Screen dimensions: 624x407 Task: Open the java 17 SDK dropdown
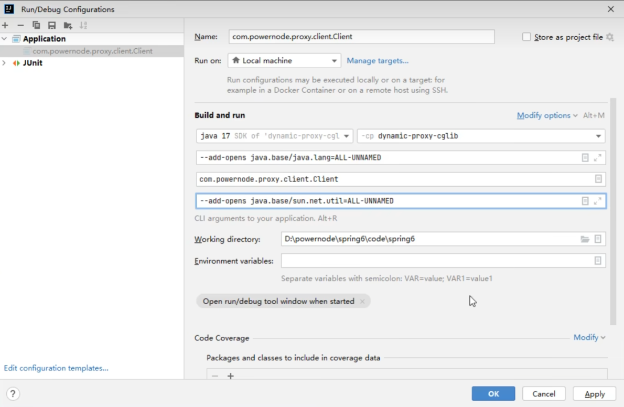point(274,136)
